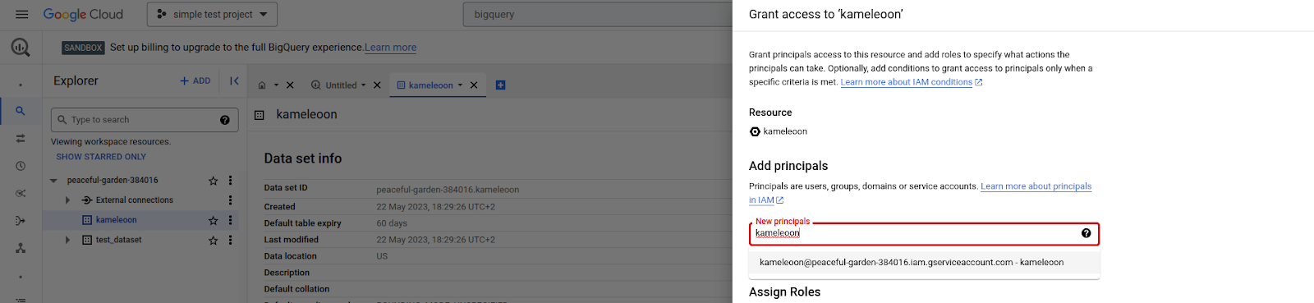Click the help icon in Explorer search box
Image resolution: width=1314 pixels, height=303 pixels.
click(x=225, y=120)
